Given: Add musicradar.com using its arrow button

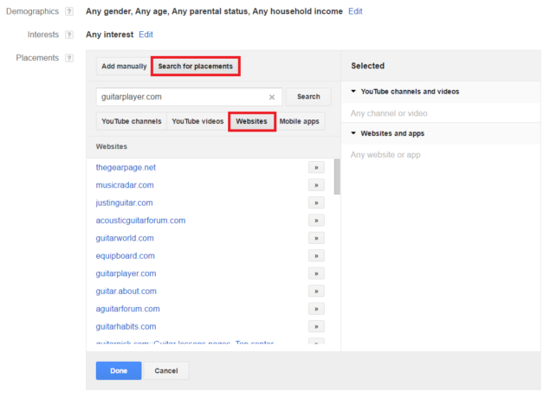Looking at the screenshot, I should click(x=316, y=185).
